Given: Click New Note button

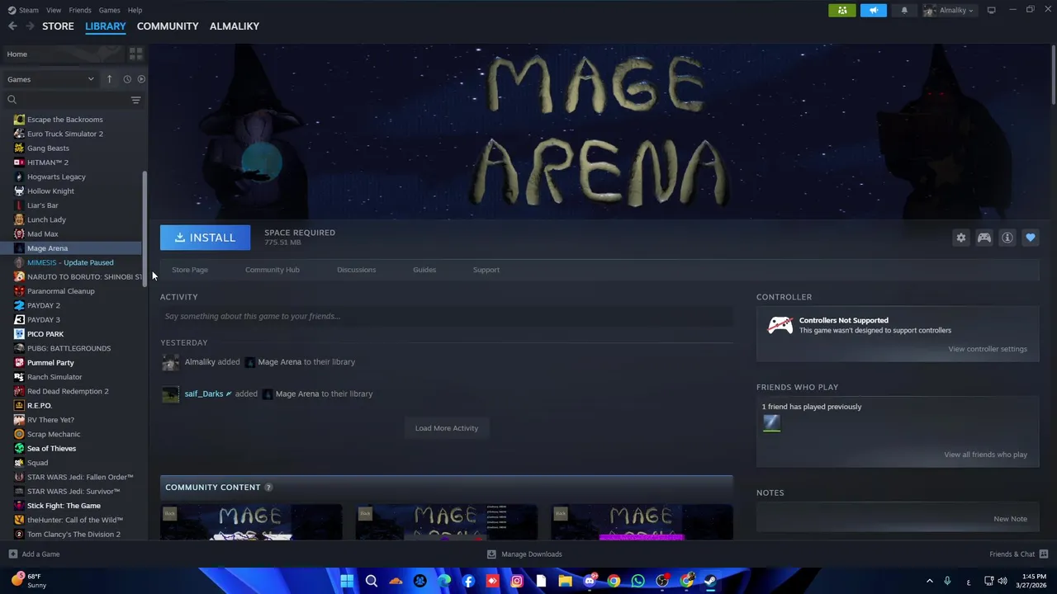Looking at the screenshot, I should [x=1011, y=519].
